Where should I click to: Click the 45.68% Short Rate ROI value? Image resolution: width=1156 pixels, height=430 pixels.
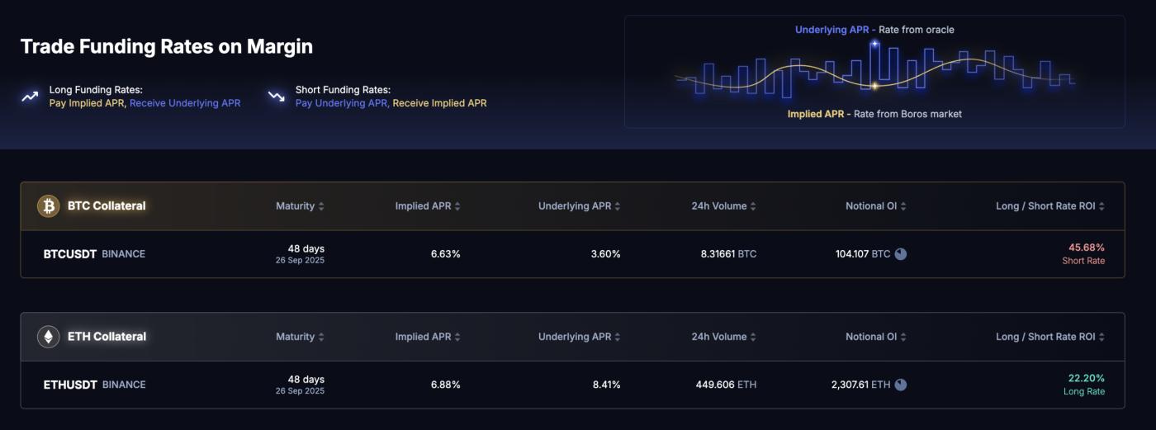point(1086,248)
